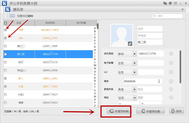The height and width of the screenshot is (123, 189).
Task: Add another 手机号码 with the plus icon
Action: [171, 54]
